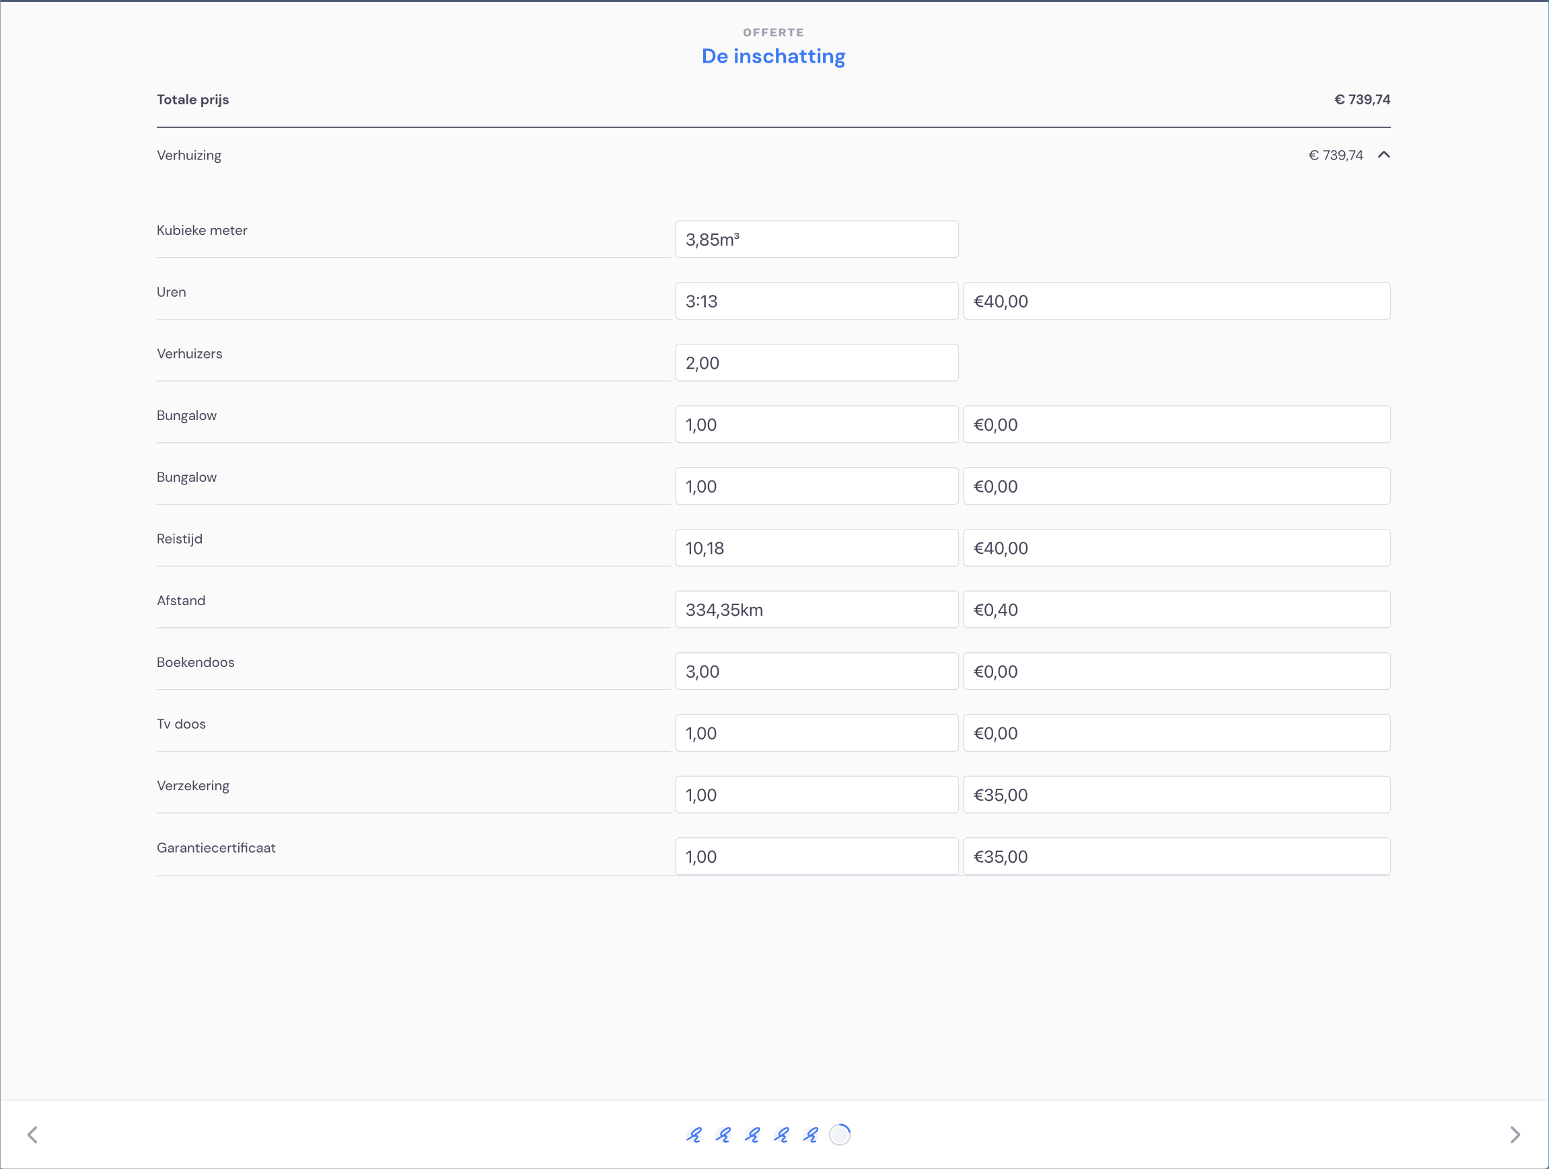The width and height of the screenshot is (1549, 1169).
Task: Edit the Garantiecertificaat price field
Action: pyautogui.click(x=1176, y=856)
